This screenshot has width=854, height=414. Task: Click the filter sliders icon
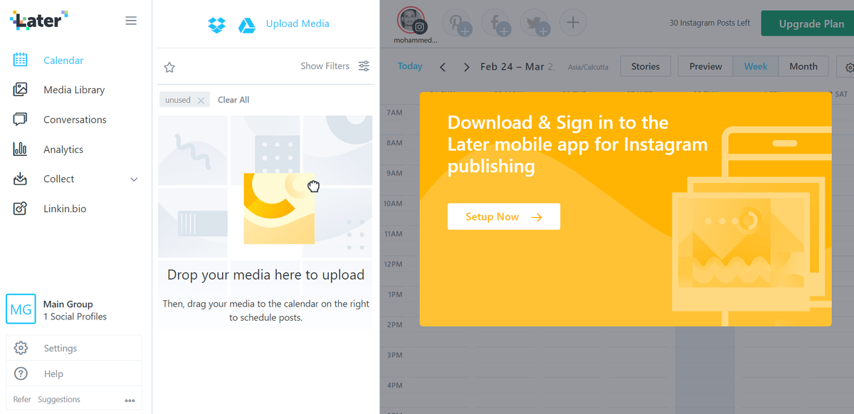click(364, 66)
